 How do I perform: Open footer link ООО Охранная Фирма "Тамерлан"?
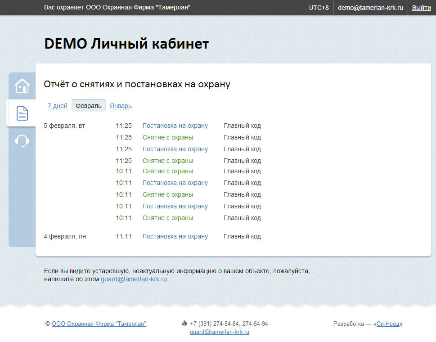(x=99, y=324)
